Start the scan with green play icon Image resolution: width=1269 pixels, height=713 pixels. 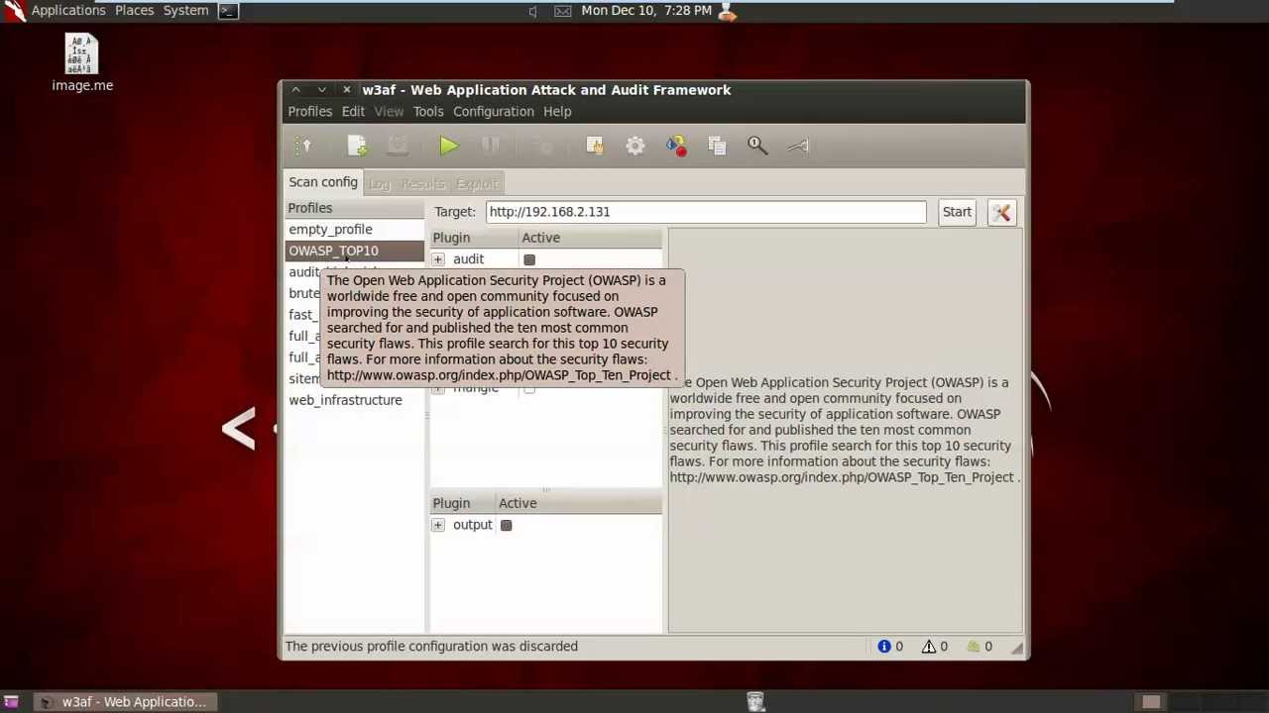449,146
